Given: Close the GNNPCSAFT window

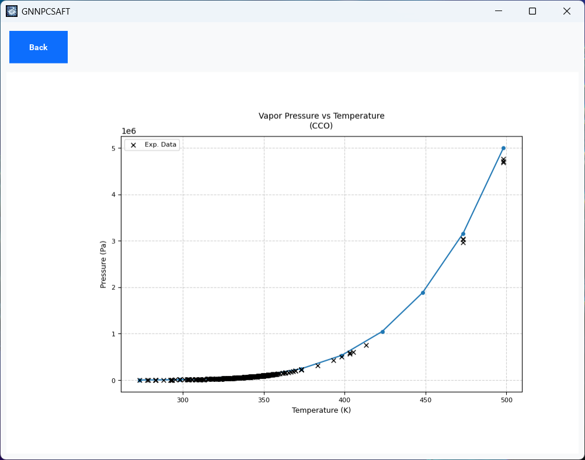Looking at the screenshot, I should [x=567, y=11].
